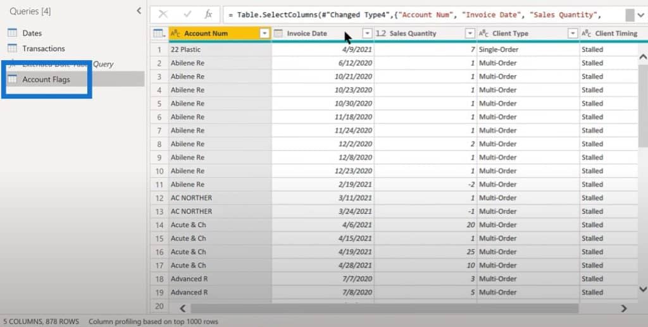This screenshot has height=327, width=648.
Task: Open the Invoice Date filter dropdown
Action: click(367, 34)
